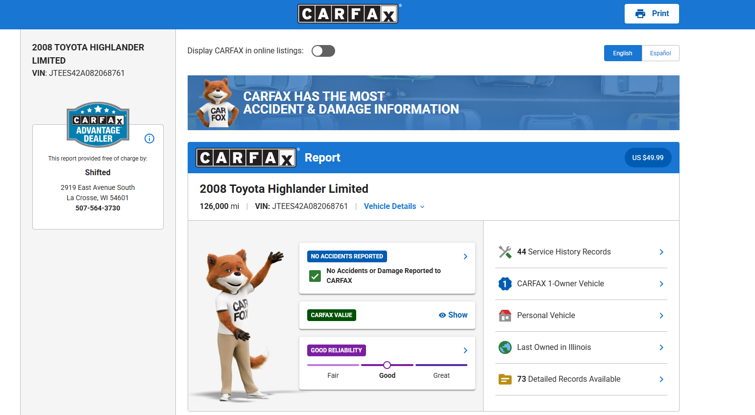The image size is (755, 415).
Task: Switch language to Español
Action: pos(660,53)
